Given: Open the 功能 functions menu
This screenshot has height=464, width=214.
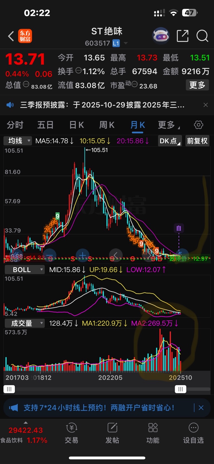Looking at the screenshot, I should coord(153,433).
